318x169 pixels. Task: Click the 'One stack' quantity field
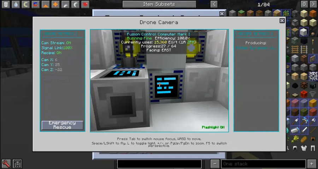click(264, 164)
